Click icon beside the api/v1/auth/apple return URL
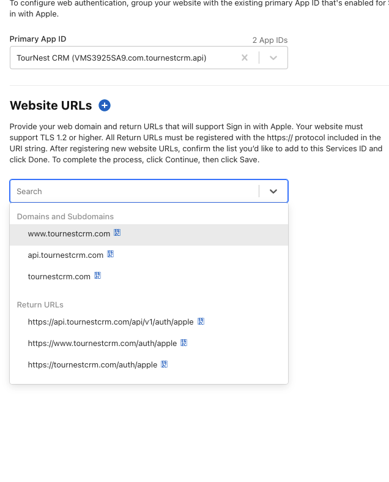This screenshot has width=389, height=482. (x=201, y=322)
